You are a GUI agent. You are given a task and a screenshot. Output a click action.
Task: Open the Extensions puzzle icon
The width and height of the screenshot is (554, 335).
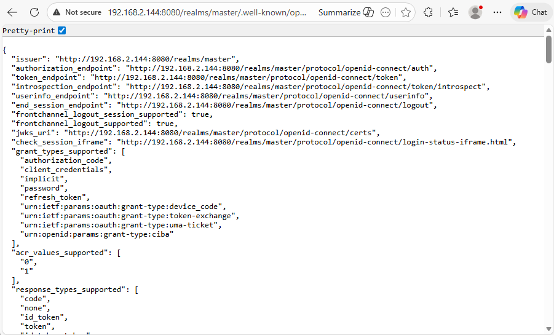point(429,12)
